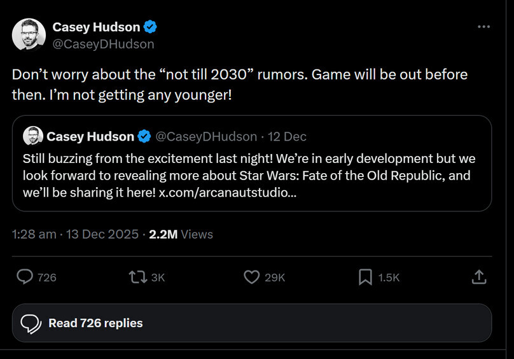Click the verified badge in quoted tweet
This screenshot has width=514, height=359.
point(144,136)
